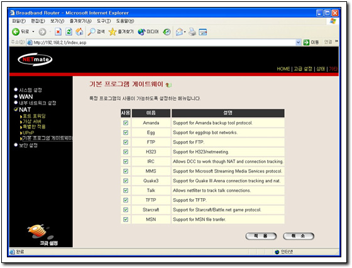Viewport: 352px width, 268px height.
Task: Open the UPnP submenu link
Action: point(28,133)
